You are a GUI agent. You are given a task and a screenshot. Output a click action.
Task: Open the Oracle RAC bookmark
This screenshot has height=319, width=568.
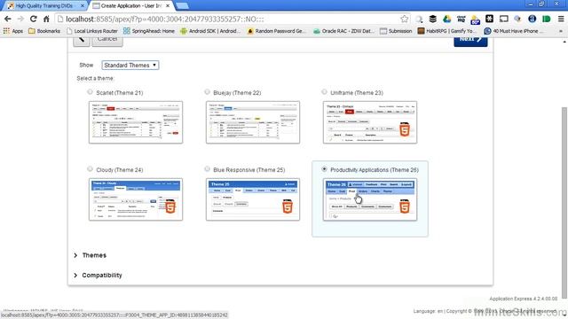click(343, 31)
